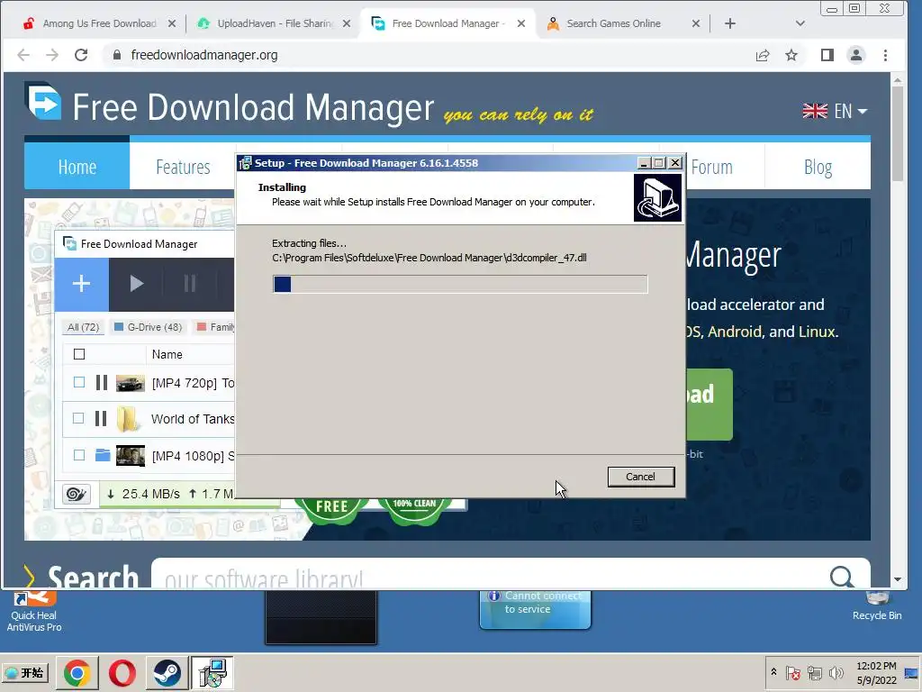The image size is (922, 692).
Task: Open the EN language dropdown
Action: [835, 111]
